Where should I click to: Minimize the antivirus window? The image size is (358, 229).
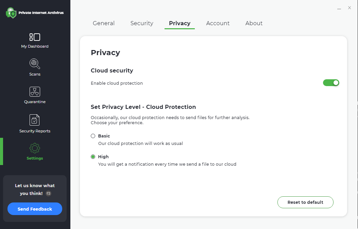coord(339,8)
